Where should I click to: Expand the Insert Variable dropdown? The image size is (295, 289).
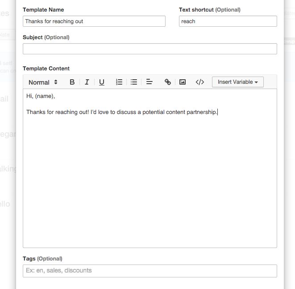point(238,82)
